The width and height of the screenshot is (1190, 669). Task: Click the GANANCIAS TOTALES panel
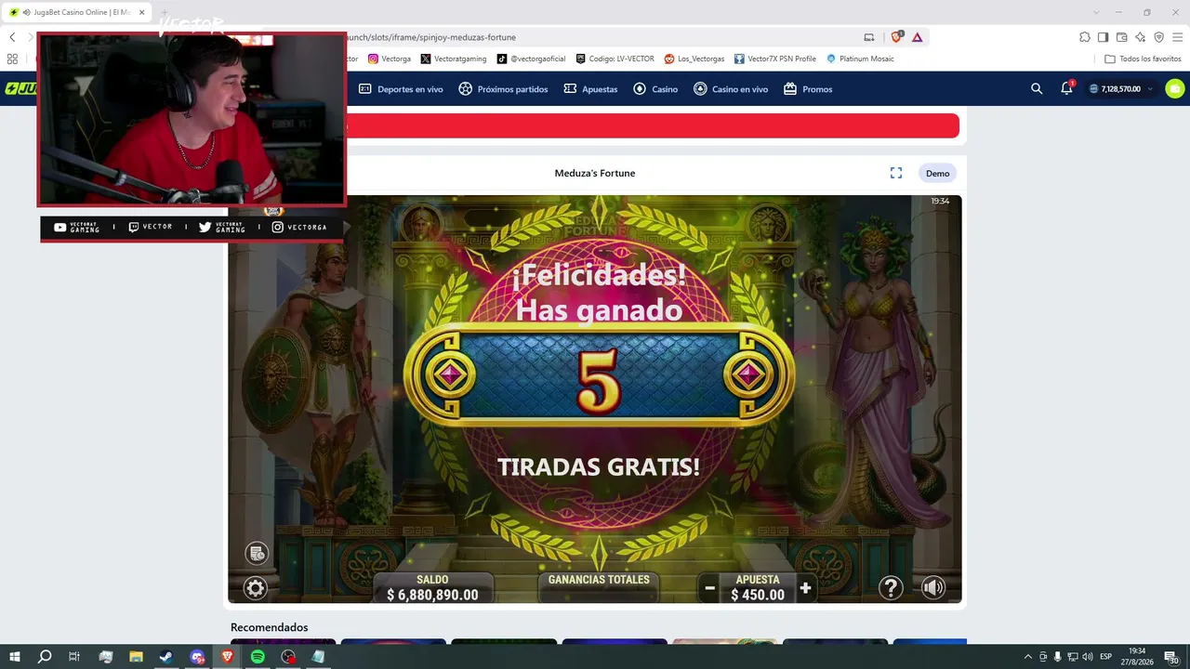tap(599, 586)
